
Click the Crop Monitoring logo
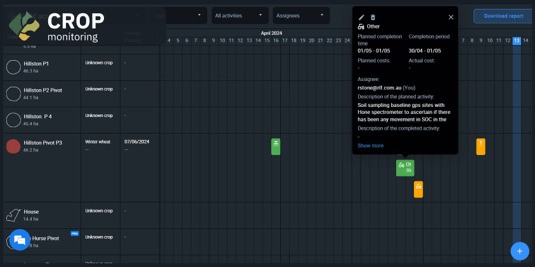(x=56, y=26)
